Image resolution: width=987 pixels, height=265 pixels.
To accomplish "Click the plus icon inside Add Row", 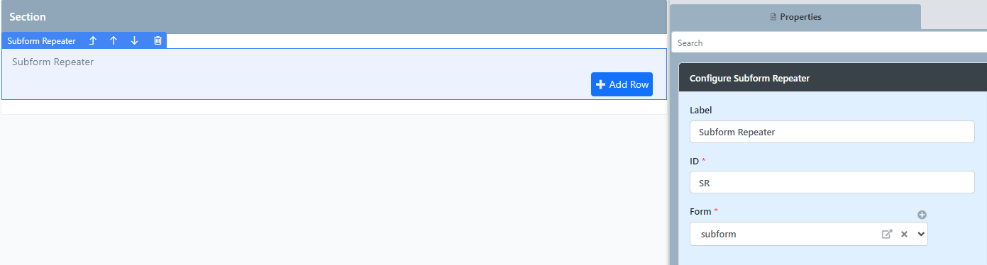I will (600, 84).
